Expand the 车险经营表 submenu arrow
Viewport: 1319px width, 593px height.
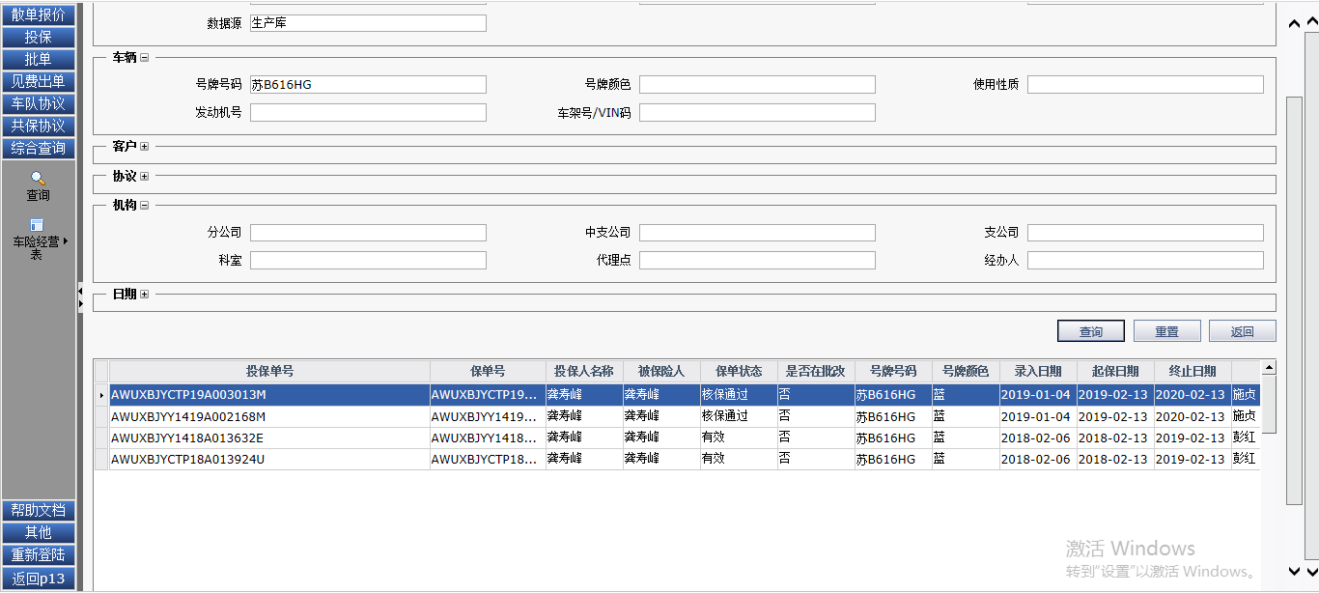pos(66,241)
